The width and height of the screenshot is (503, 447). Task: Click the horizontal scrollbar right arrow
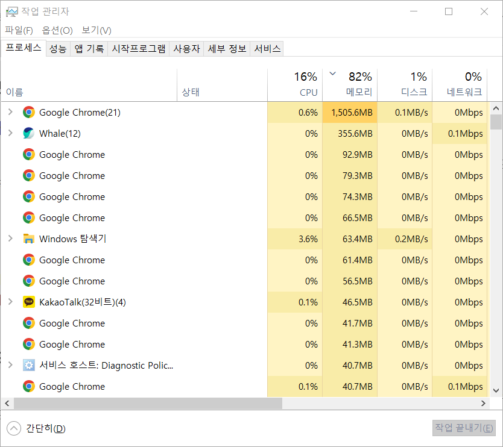tap(484, 403)
